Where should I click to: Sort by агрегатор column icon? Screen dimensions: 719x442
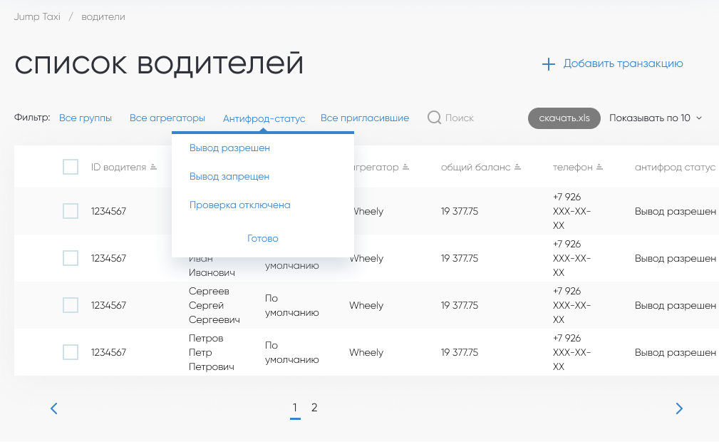tap(405, 168)
